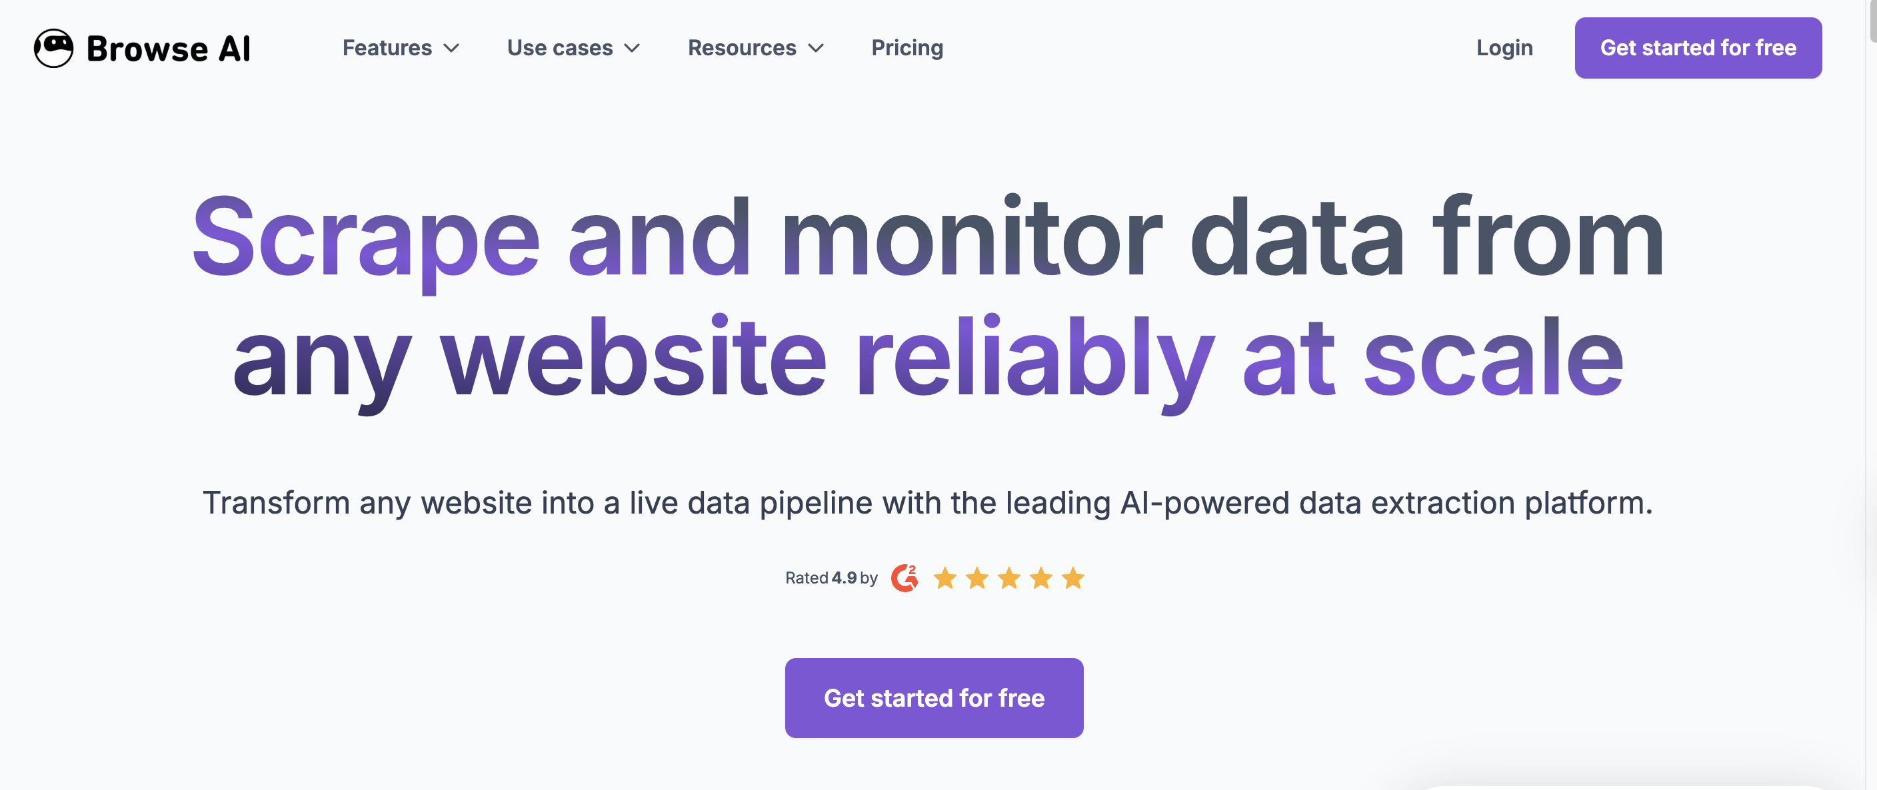The image size is (1877, 790).
Task: Expand the Resources chevron arrow
Action: tap(816, 48)
